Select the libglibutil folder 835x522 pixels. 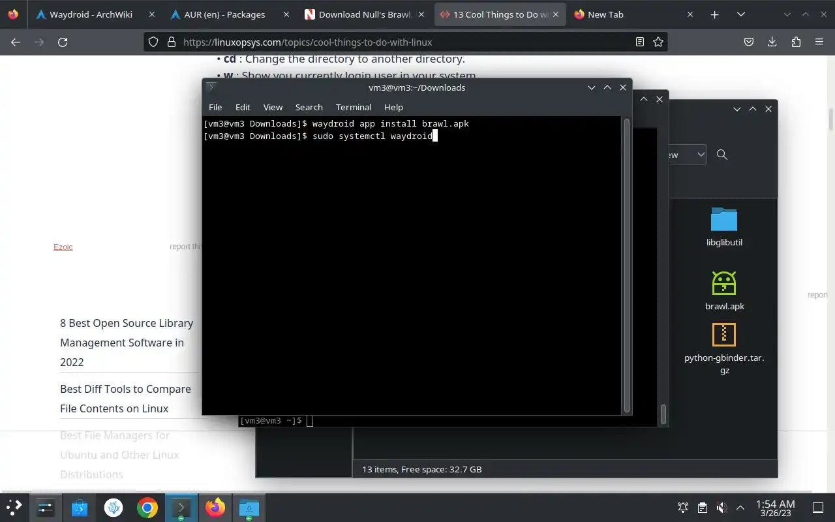coord(724,227)
